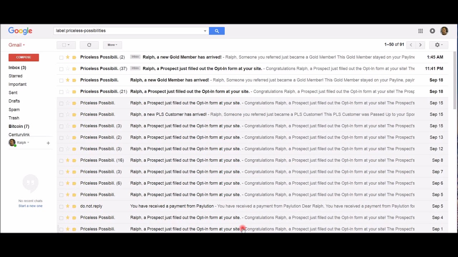The width and height of the screenshot is (458, 257).
Task: Click 'Priceless Possibili. (16)' sender text
Action: [102, 160]
